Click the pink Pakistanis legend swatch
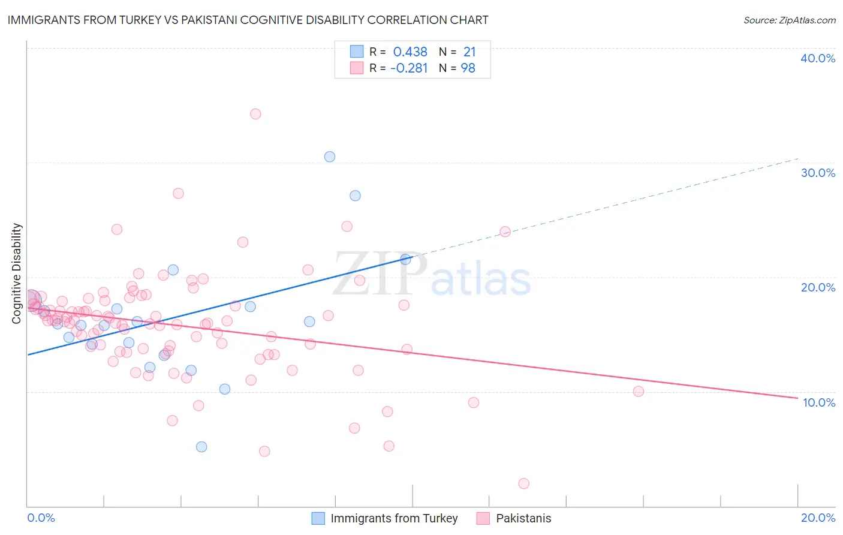 (483, 518)
